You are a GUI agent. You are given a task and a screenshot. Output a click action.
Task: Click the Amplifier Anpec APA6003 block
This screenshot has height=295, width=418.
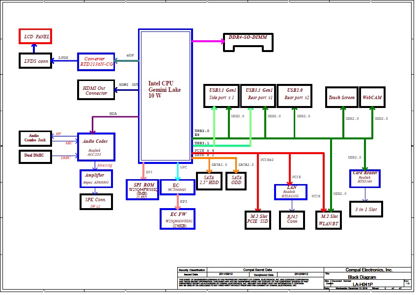pos(96,179)
